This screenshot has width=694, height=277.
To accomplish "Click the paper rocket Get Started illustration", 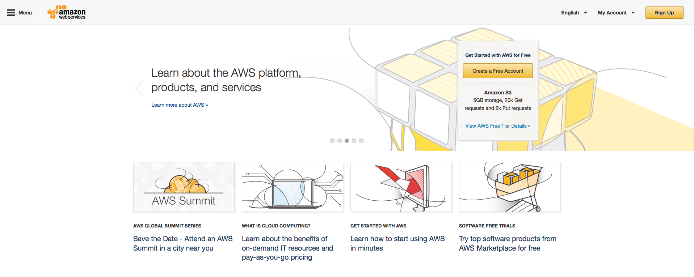I will click(x=401, y=187).
